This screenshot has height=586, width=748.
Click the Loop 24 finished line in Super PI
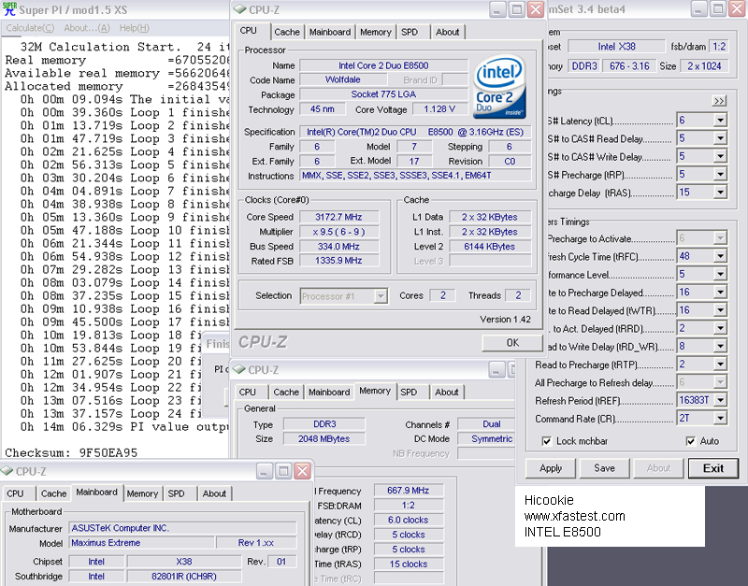[x=111, y=413]
